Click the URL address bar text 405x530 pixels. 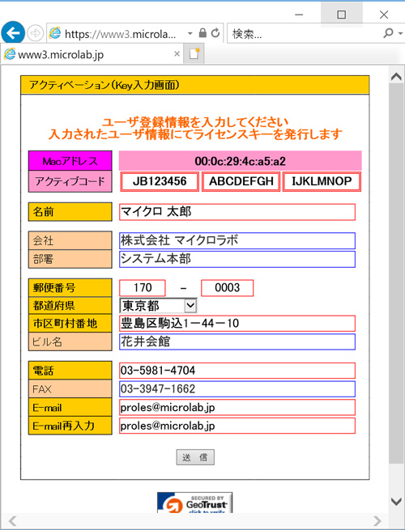coord(120,34)
